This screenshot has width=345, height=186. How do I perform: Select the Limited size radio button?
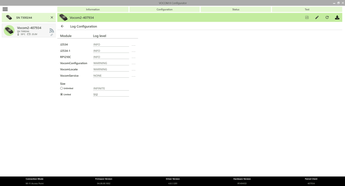[61, 95]
